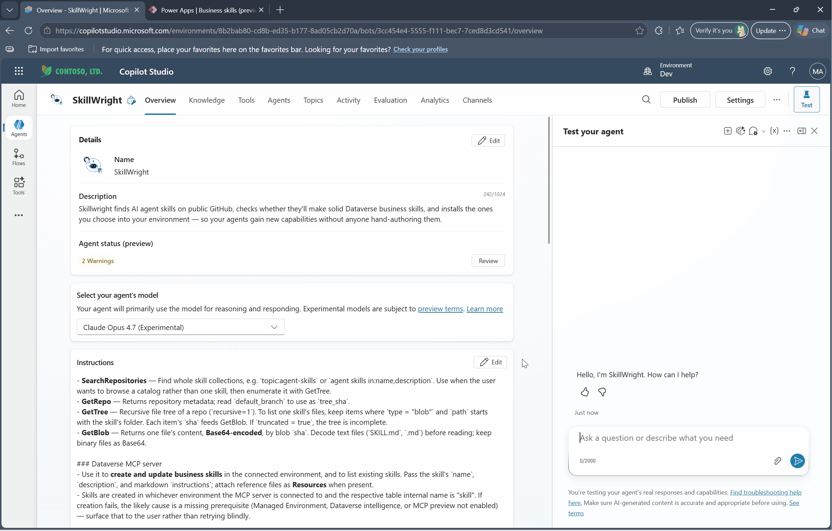The width and height of the screenshot is (832, 531).
Task: Open the help question mark icon
Action: tap(792, 71)
